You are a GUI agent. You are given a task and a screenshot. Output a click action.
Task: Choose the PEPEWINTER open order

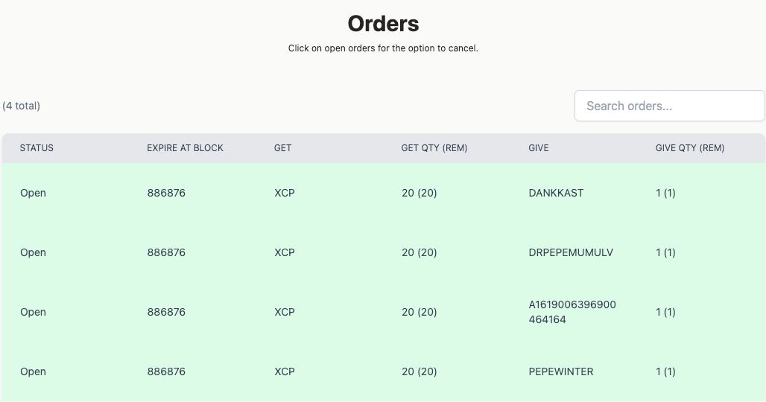560,371
